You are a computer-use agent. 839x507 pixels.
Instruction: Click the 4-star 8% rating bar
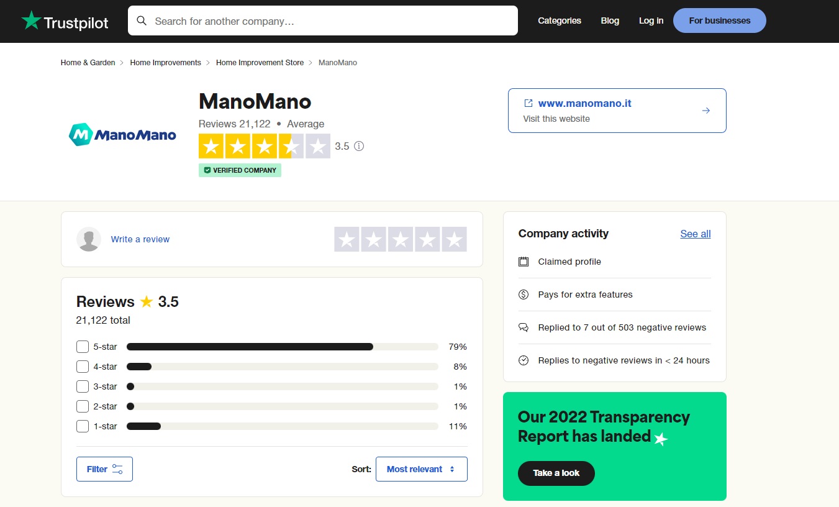tap(283, 367)
